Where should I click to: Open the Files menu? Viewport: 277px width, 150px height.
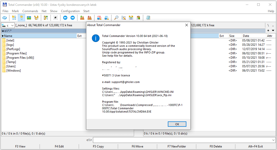[6, 11]
